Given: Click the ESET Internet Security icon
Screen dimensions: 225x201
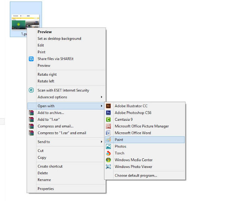Looking at the screenshot, I should pyautogui.click(x=31, y=90).
